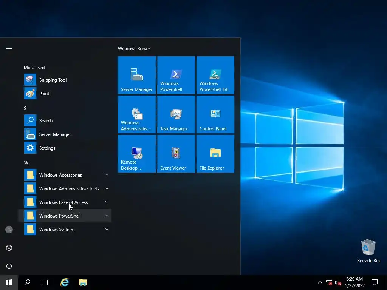The image size is (387, 290).
Task: Click the network status tray icon
Action: (329, 282)
